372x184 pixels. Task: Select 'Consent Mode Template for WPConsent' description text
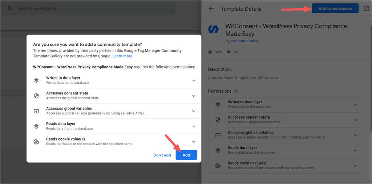pos(243,78)
